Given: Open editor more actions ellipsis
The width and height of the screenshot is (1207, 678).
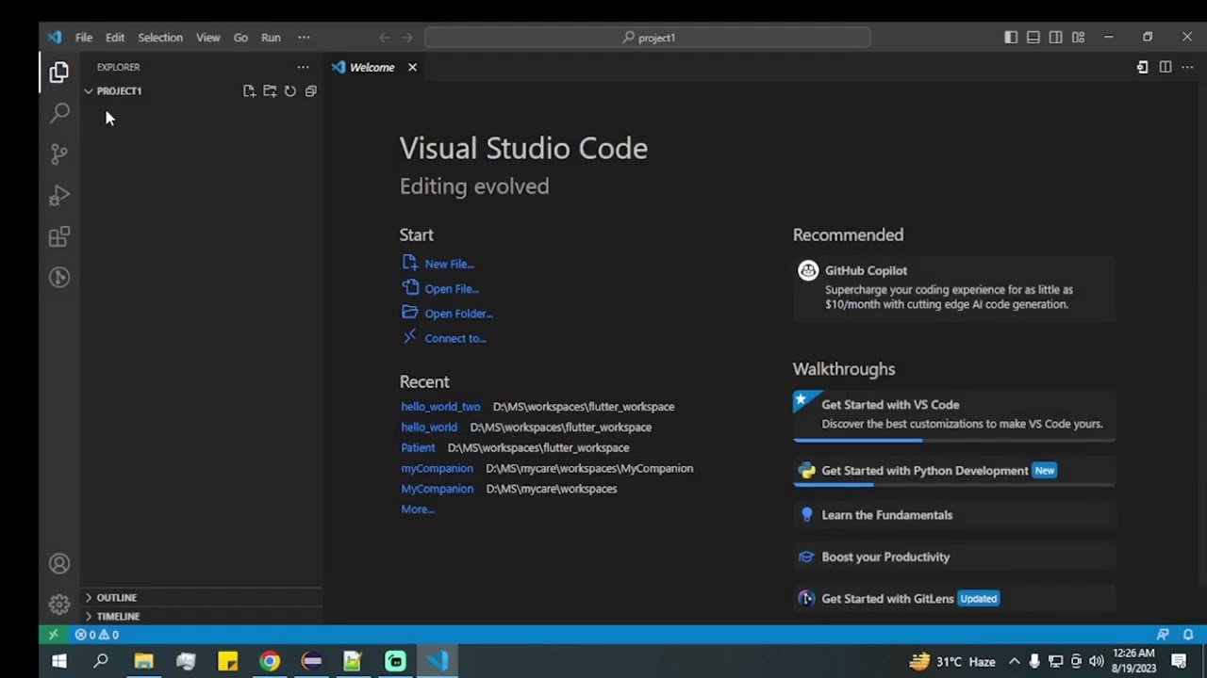Looking at the screenshot, I should point(1187,67).
